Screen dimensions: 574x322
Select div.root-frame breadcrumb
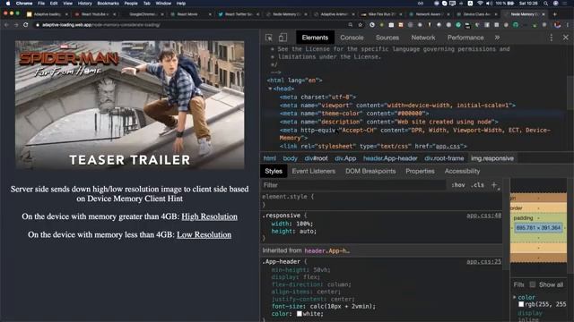[x=444, y=158]
